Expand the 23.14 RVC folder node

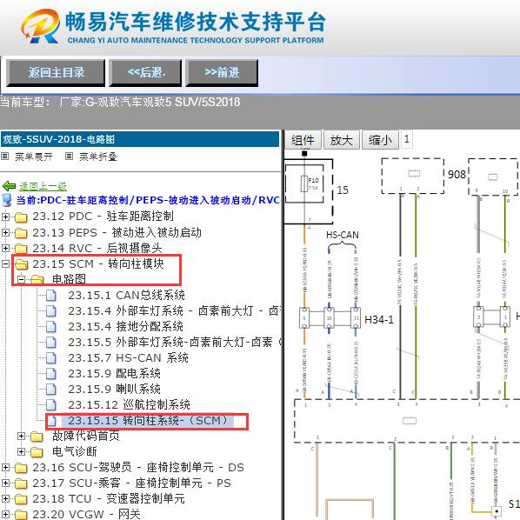click(5, 248)
